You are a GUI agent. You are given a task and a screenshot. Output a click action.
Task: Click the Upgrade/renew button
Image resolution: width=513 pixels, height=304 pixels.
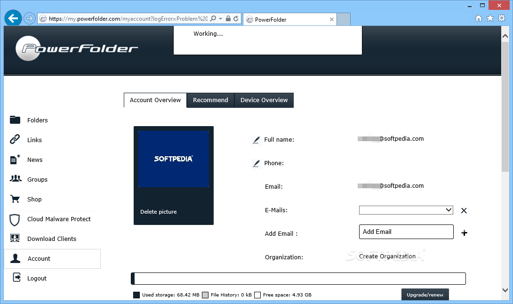(425, 295)
